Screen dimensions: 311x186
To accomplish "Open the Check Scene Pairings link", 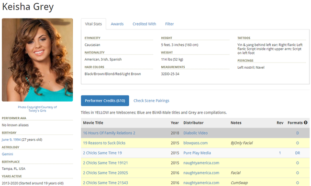I will click(151, 101).
